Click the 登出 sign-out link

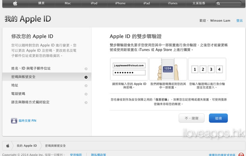(x=239, y=21)
